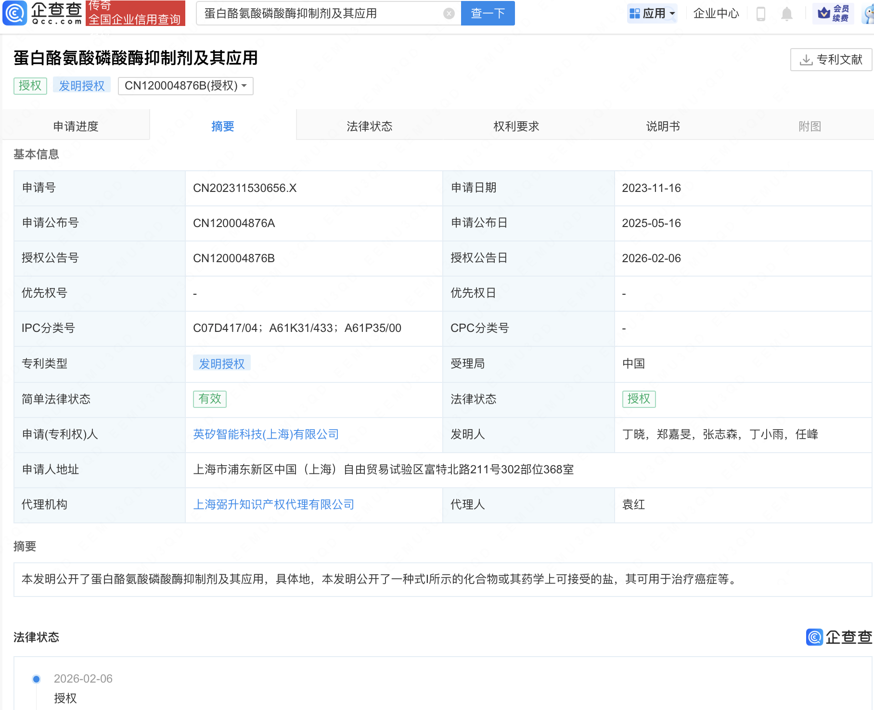This screenshot has height=710, width=874.
Task: Open the 说明书 tab
Action: click(x=663, y=126)
